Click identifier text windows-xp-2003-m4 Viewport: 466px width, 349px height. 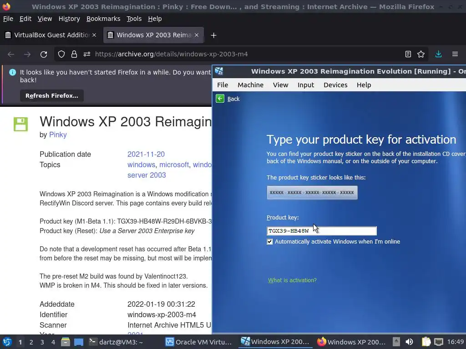(x=162, y=314)
